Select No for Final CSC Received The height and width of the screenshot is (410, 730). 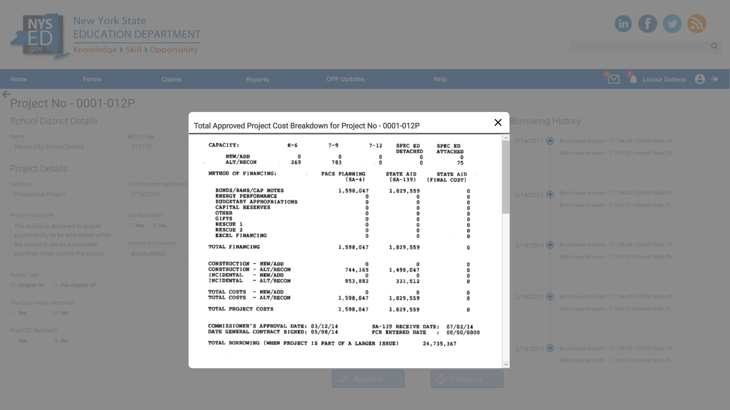point(56,341)
